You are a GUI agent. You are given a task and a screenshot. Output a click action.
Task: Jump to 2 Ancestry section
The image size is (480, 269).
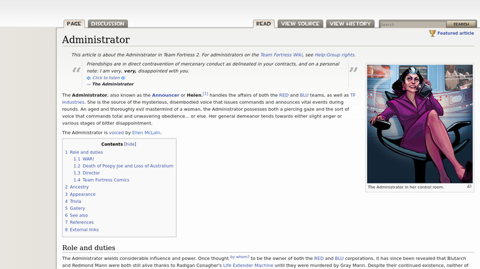[77, 187]
